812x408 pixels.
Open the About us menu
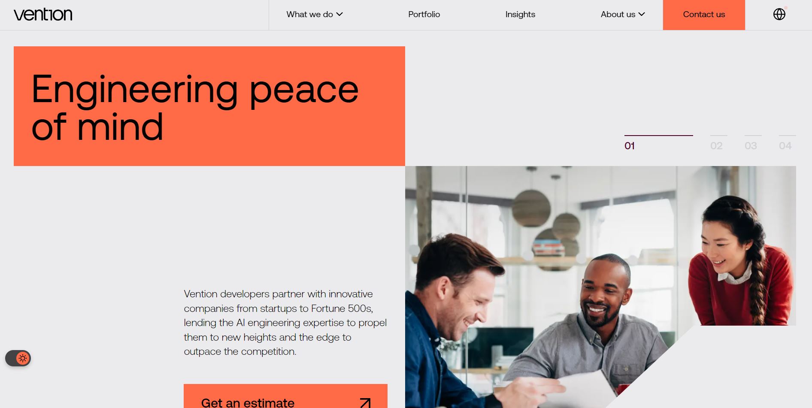pos(623,14)
